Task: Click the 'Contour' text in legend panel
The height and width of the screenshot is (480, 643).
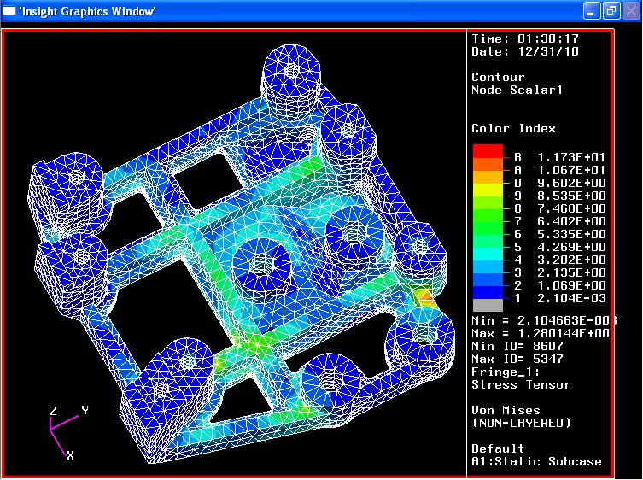Action: (x=498, y=77)
